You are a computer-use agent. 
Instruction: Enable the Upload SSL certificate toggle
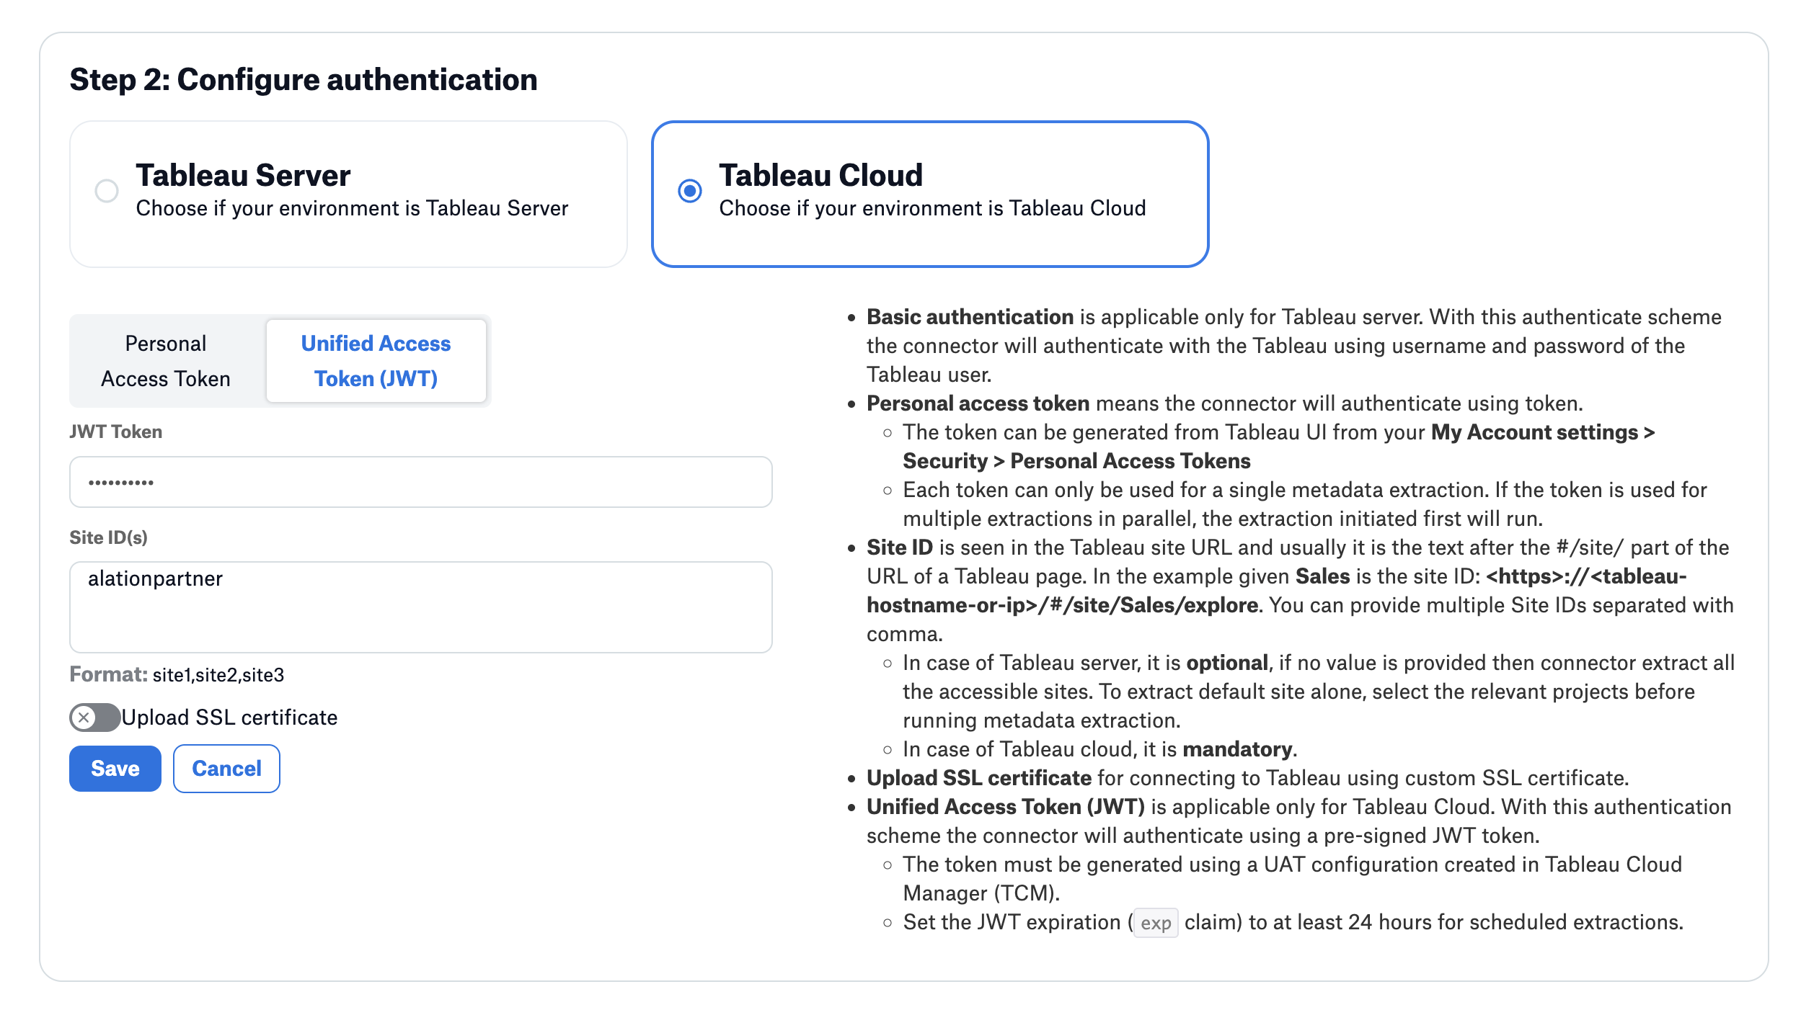[x=93, y=718]
